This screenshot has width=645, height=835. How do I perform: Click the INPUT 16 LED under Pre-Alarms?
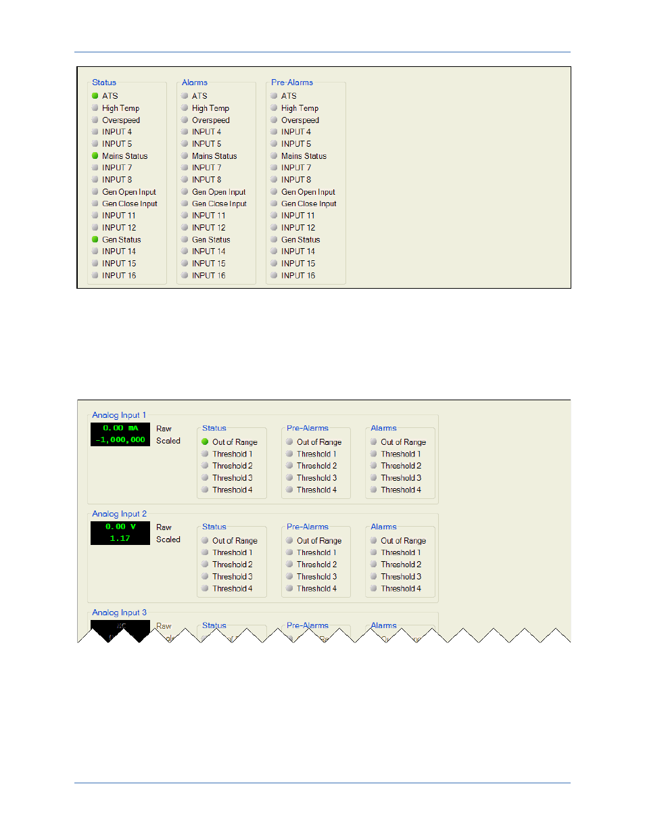tap(274, 276)
